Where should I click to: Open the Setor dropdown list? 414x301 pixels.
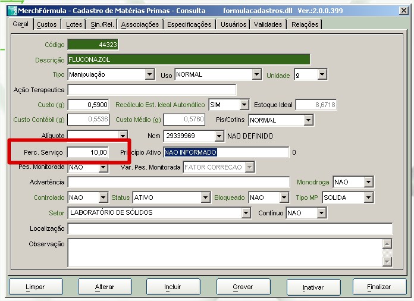[246, 213]
